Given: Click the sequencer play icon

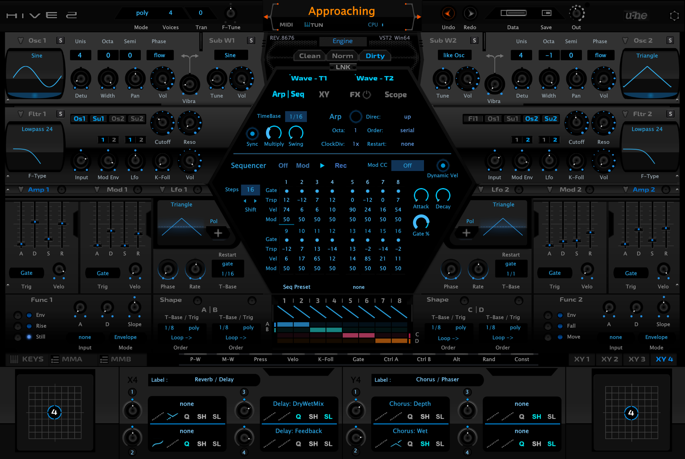Looking at the screenshot, I should pyautogui.click(x=322, y=166).
